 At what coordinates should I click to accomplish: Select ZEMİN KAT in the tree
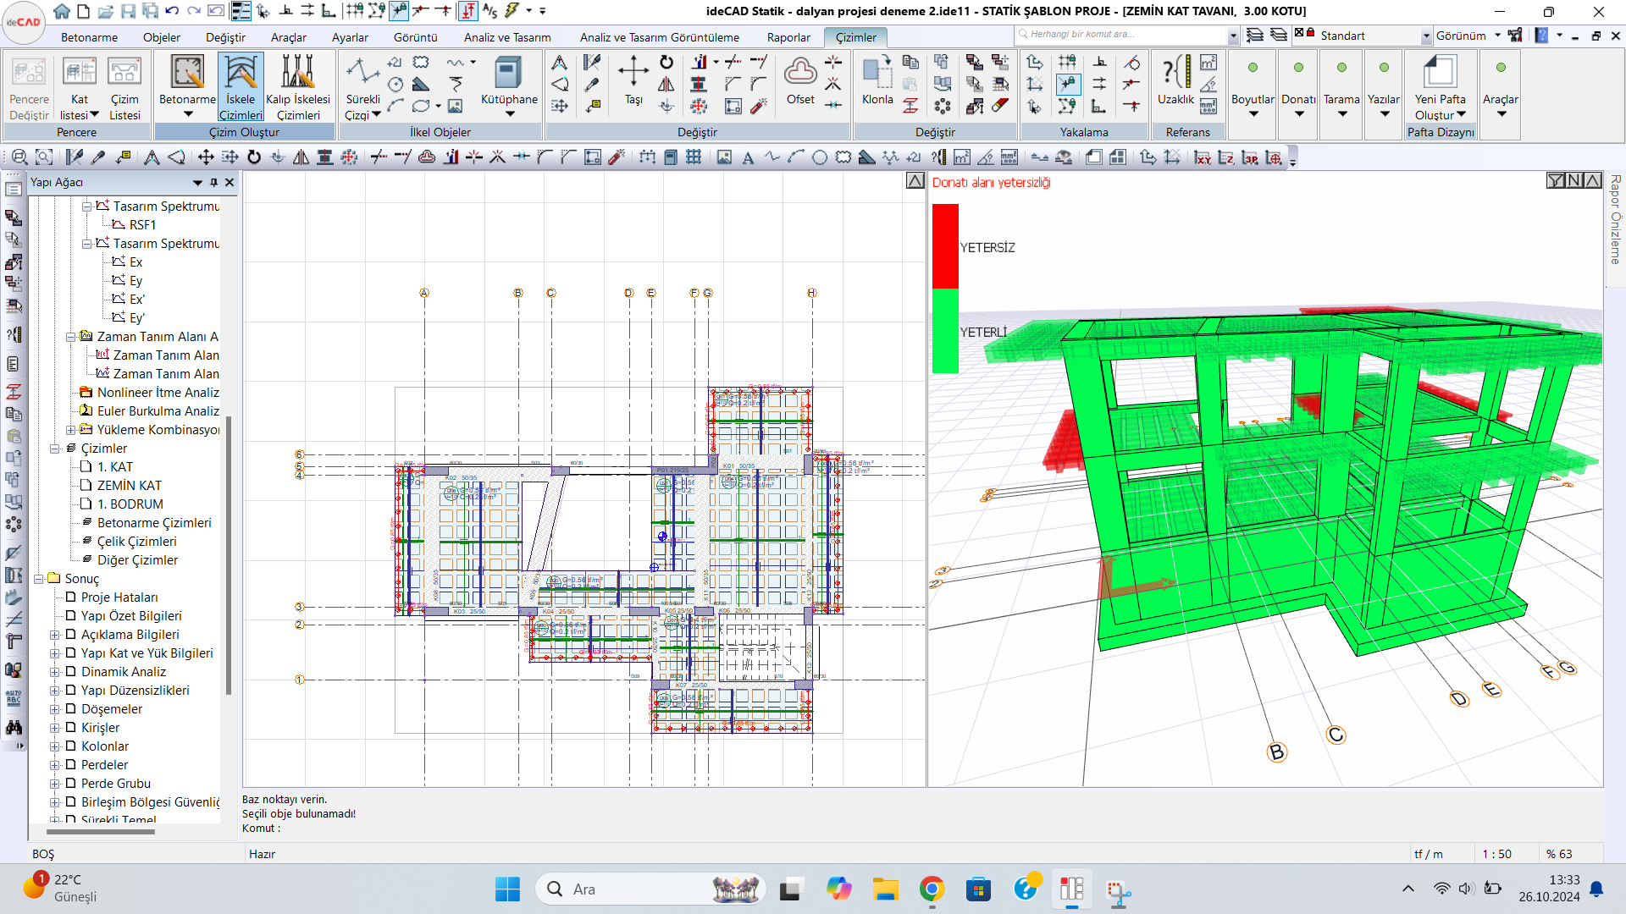click(129, 486)
